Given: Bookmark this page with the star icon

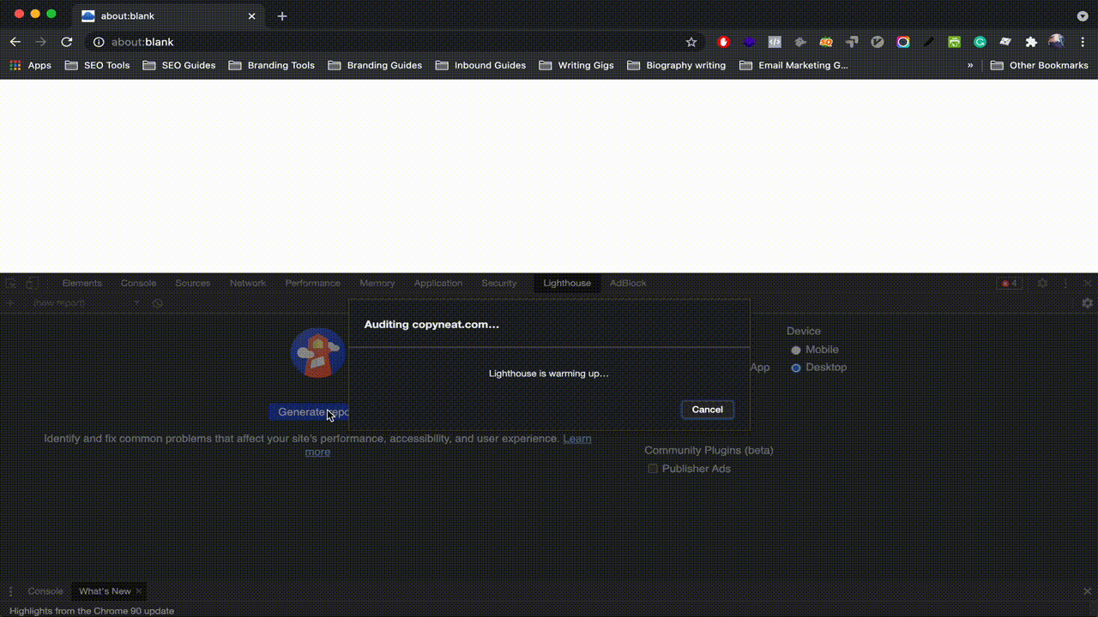Looking at the screenshot, I should pos(691,42).
